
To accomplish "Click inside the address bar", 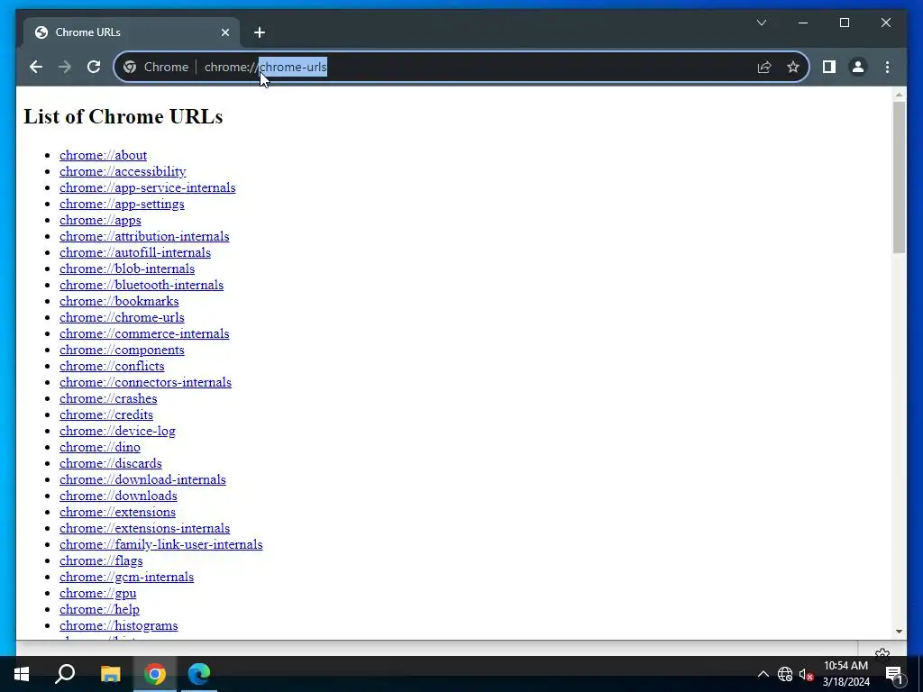I will pos(461,67).
